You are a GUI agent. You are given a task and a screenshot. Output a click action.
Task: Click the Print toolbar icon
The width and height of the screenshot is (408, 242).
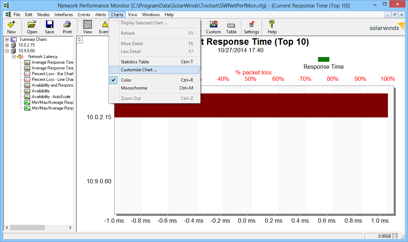pos(67,24)
